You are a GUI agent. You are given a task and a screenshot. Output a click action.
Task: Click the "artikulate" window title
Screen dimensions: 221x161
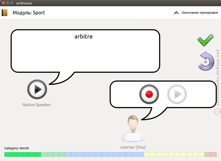(24, 3)
